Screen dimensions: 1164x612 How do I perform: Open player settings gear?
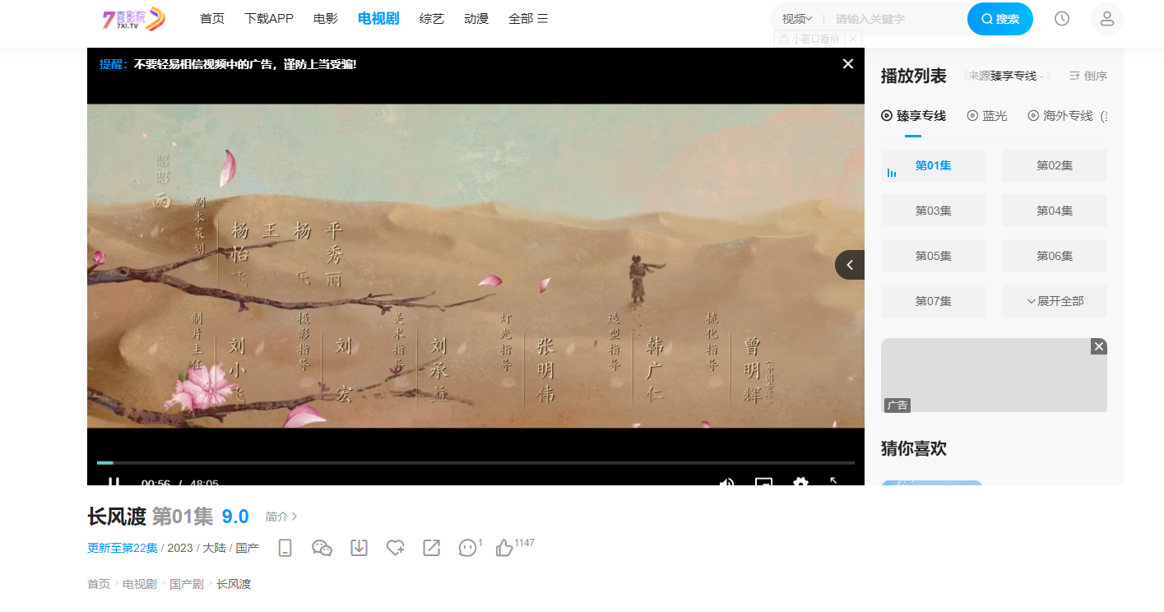click(x=800, y=482)
